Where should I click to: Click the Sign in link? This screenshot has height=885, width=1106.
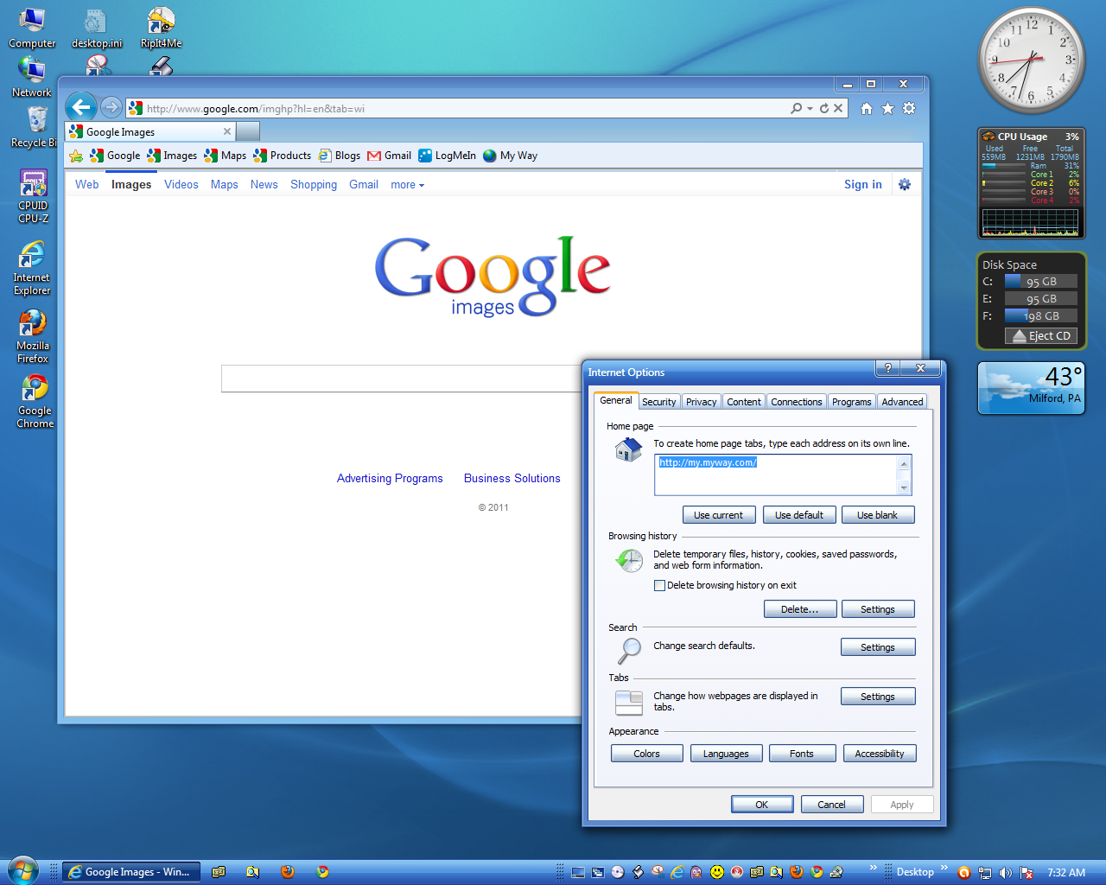point(863,184)
